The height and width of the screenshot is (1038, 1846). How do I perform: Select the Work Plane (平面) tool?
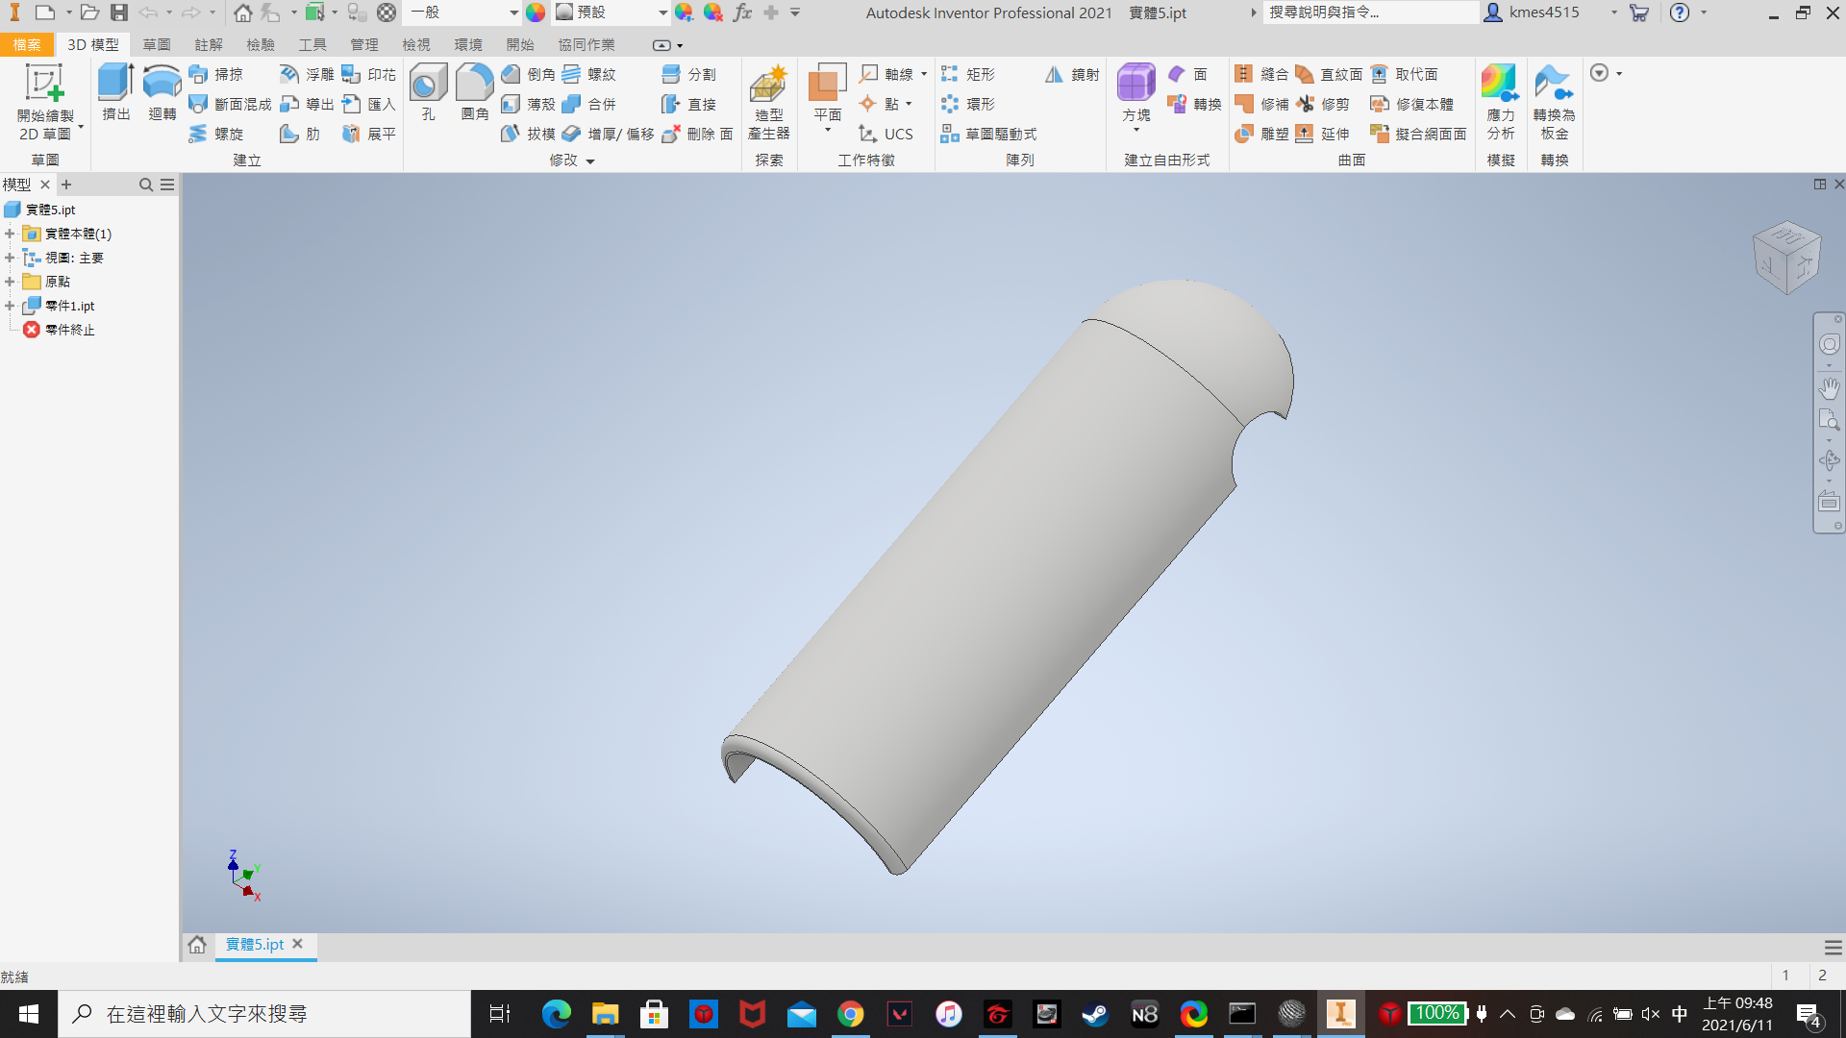[x=827, y=92]
